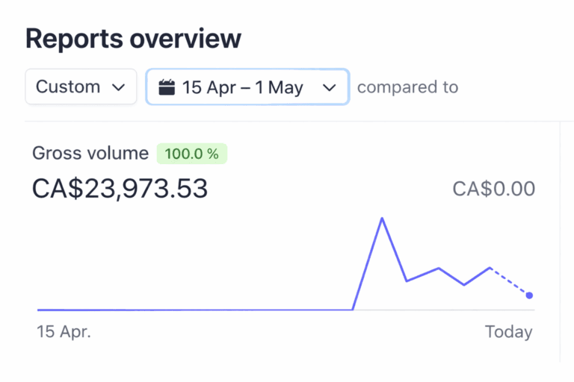Click the Reports overview heading

133,39
